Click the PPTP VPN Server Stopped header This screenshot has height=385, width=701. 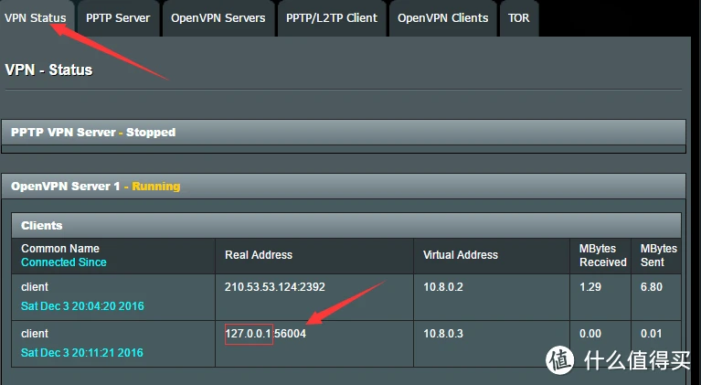tap(92, 133)
